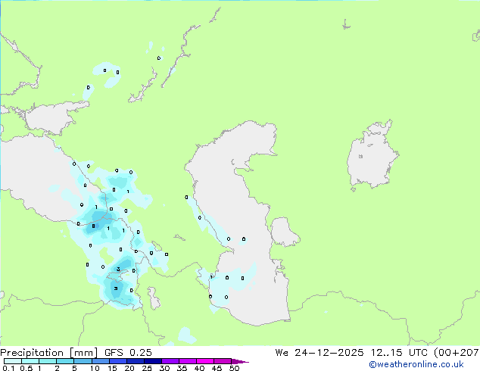This screenshot has height=371, width=480.
Task: Click the 30–35 mm purple legend box
Action: pos(170,361)
